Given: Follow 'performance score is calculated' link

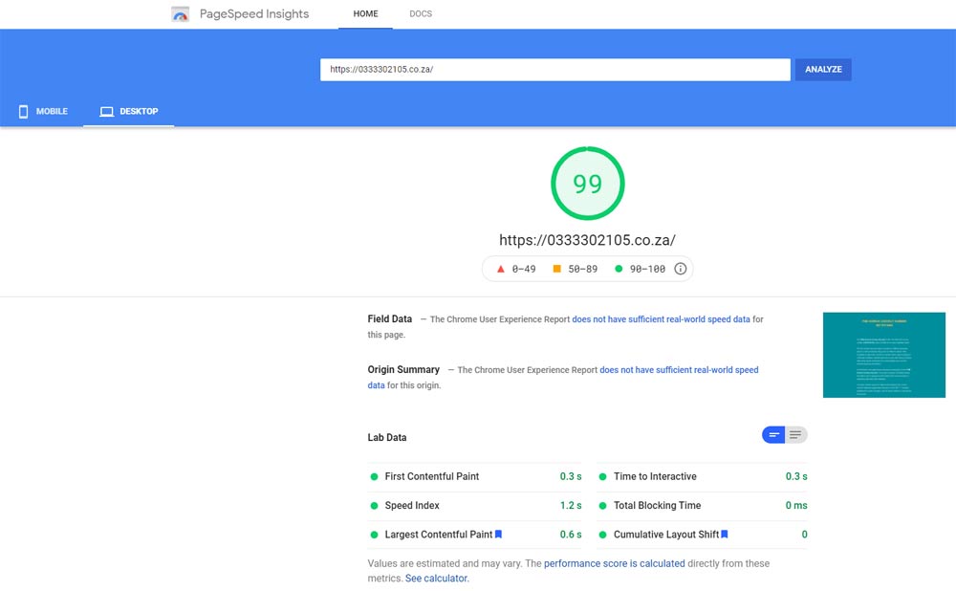Looking at the screenshot, I should pos(614,563).
